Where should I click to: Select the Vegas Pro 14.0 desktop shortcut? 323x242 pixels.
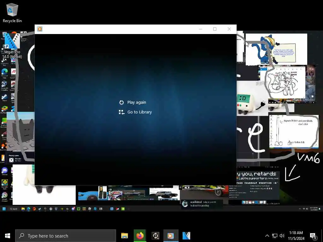coord(12,45)
